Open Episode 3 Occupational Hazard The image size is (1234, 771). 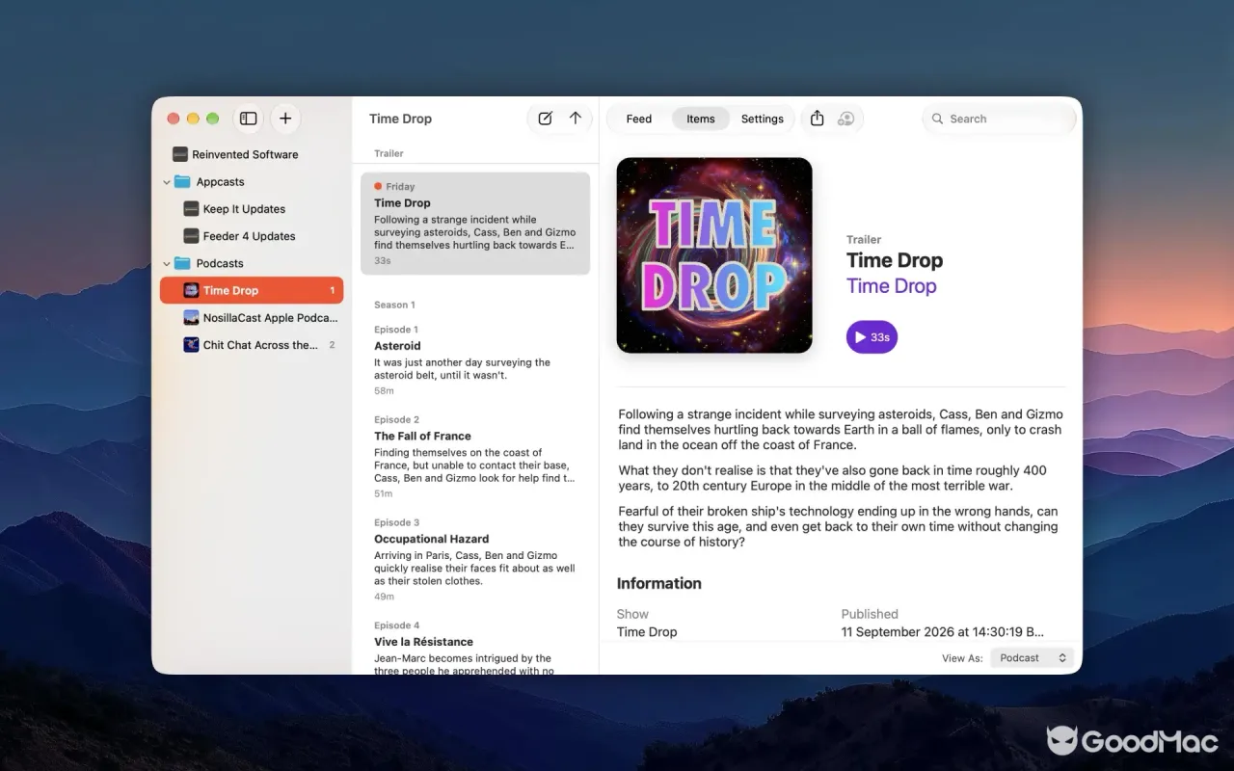click(475, 560)
